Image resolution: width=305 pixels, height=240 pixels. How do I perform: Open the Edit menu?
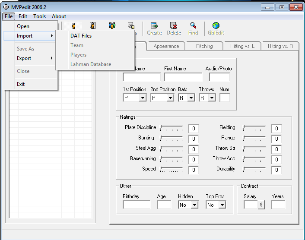click(x=23, y=16)
